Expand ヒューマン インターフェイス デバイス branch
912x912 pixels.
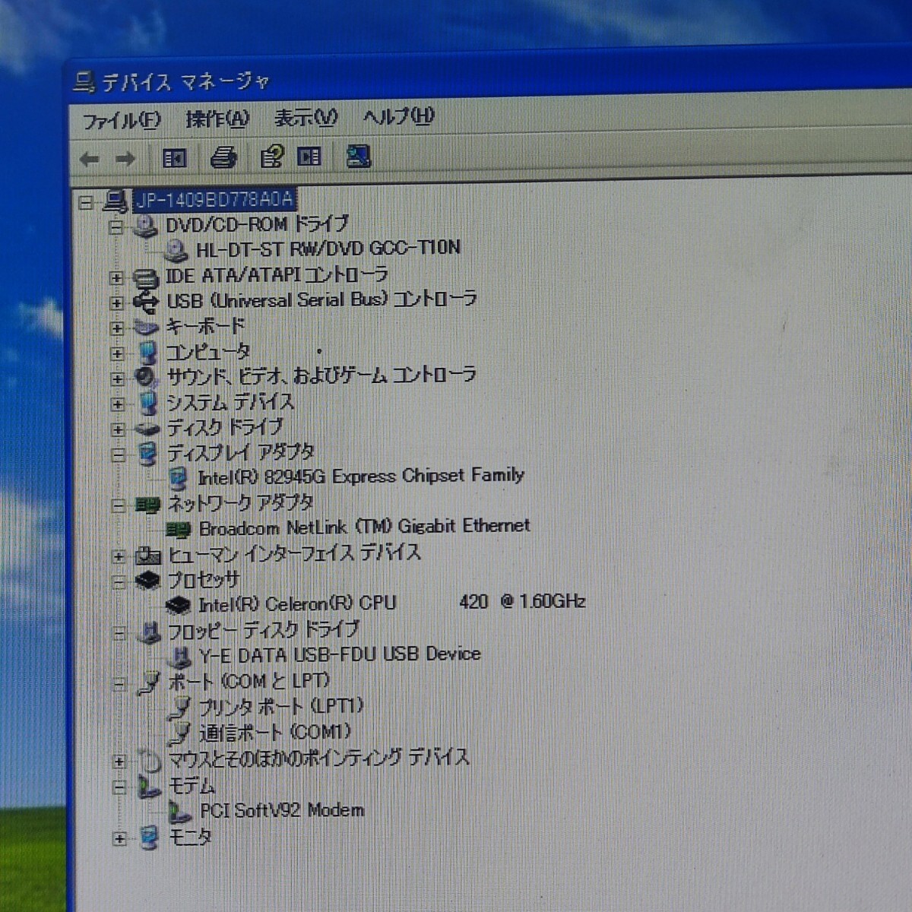[x=118, y=557]
